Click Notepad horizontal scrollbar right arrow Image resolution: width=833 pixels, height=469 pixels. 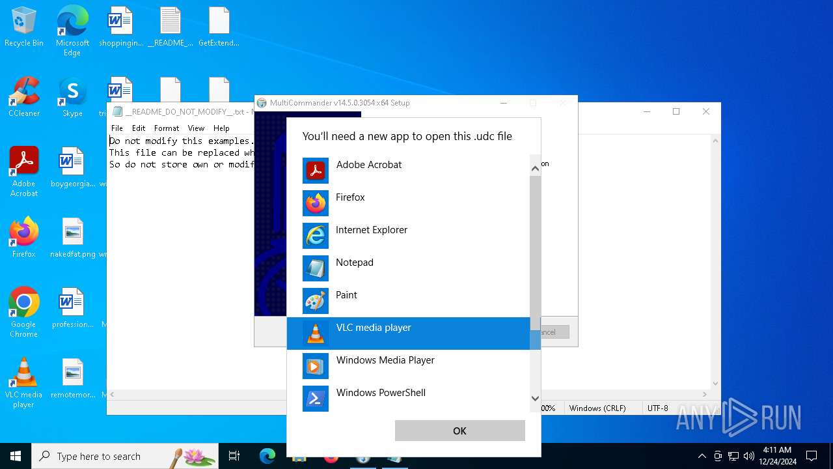click(x=705, y=394)
